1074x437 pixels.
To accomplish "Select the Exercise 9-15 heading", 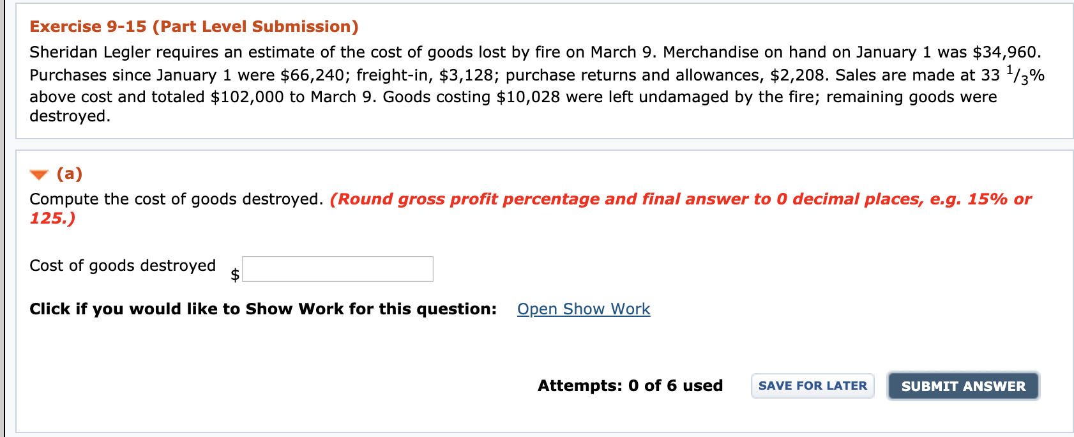I will pos(192,27).
